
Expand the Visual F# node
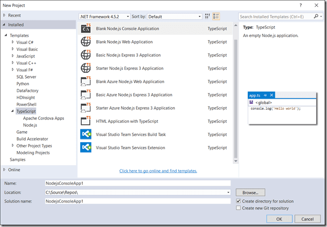[13, 69]
